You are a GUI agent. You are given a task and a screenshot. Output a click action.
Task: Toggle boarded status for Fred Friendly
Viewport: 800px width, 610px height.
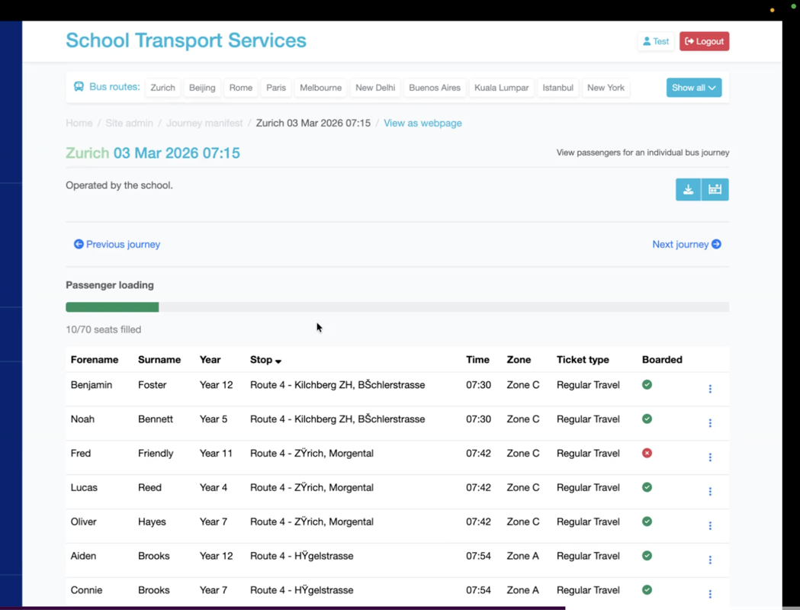point(647,453)
